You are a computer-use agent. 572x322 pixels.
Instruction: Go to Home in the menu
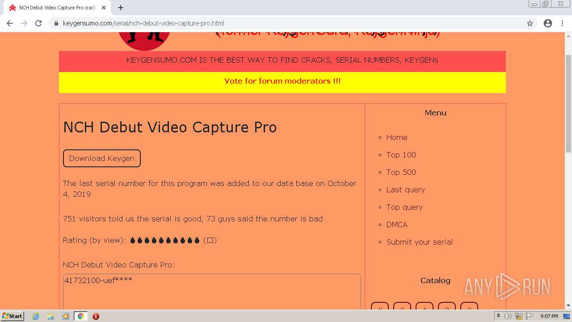point(397,137)
